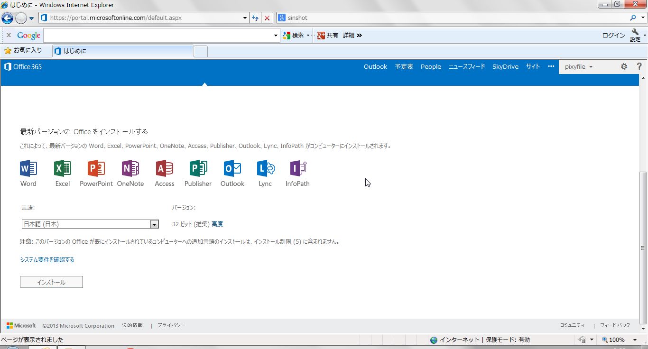Open ニュースフィード in the top navigation
Viewport: 648px width, 349px height.
467,67
